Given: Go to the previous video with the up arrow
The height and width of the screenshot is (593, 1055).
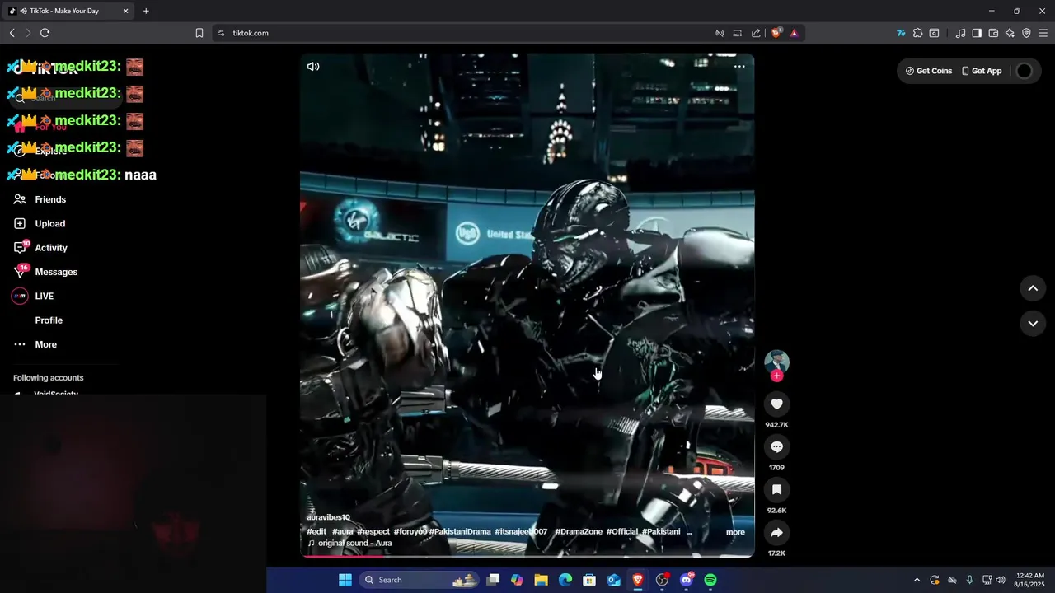Looking at the screenshot, I should (x=1033, y=288).
